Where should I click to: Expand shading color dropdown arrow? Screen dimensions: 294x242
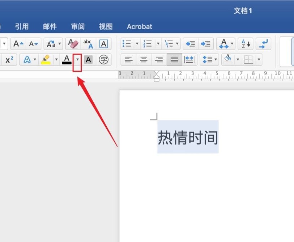238,60
